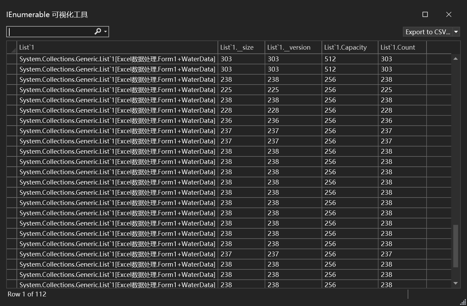467x306 pixels.
Task: Select the 228 cell in _size column
Action: 241,110
